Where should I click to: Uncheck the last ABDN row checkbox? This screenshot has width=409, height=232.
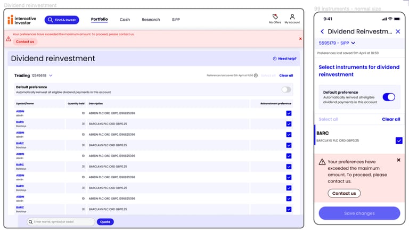tap(289, 198)
